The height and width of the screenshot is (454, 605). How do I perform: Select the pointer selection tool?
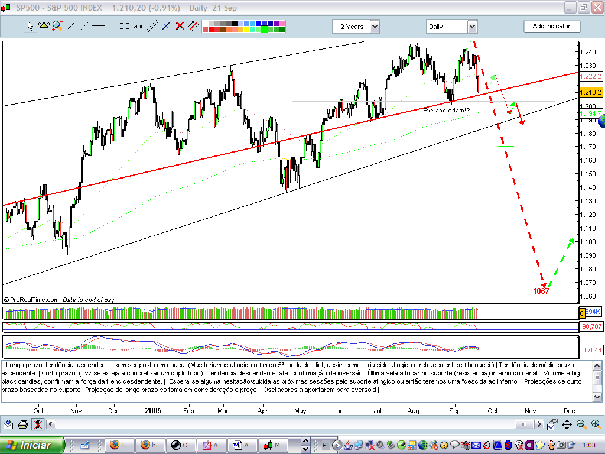pyautogui.click(x=30, y=26)
